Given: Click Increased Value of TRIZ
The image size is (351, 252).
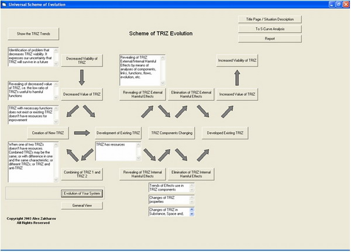Looking at the screenshot, I should 237,94.
